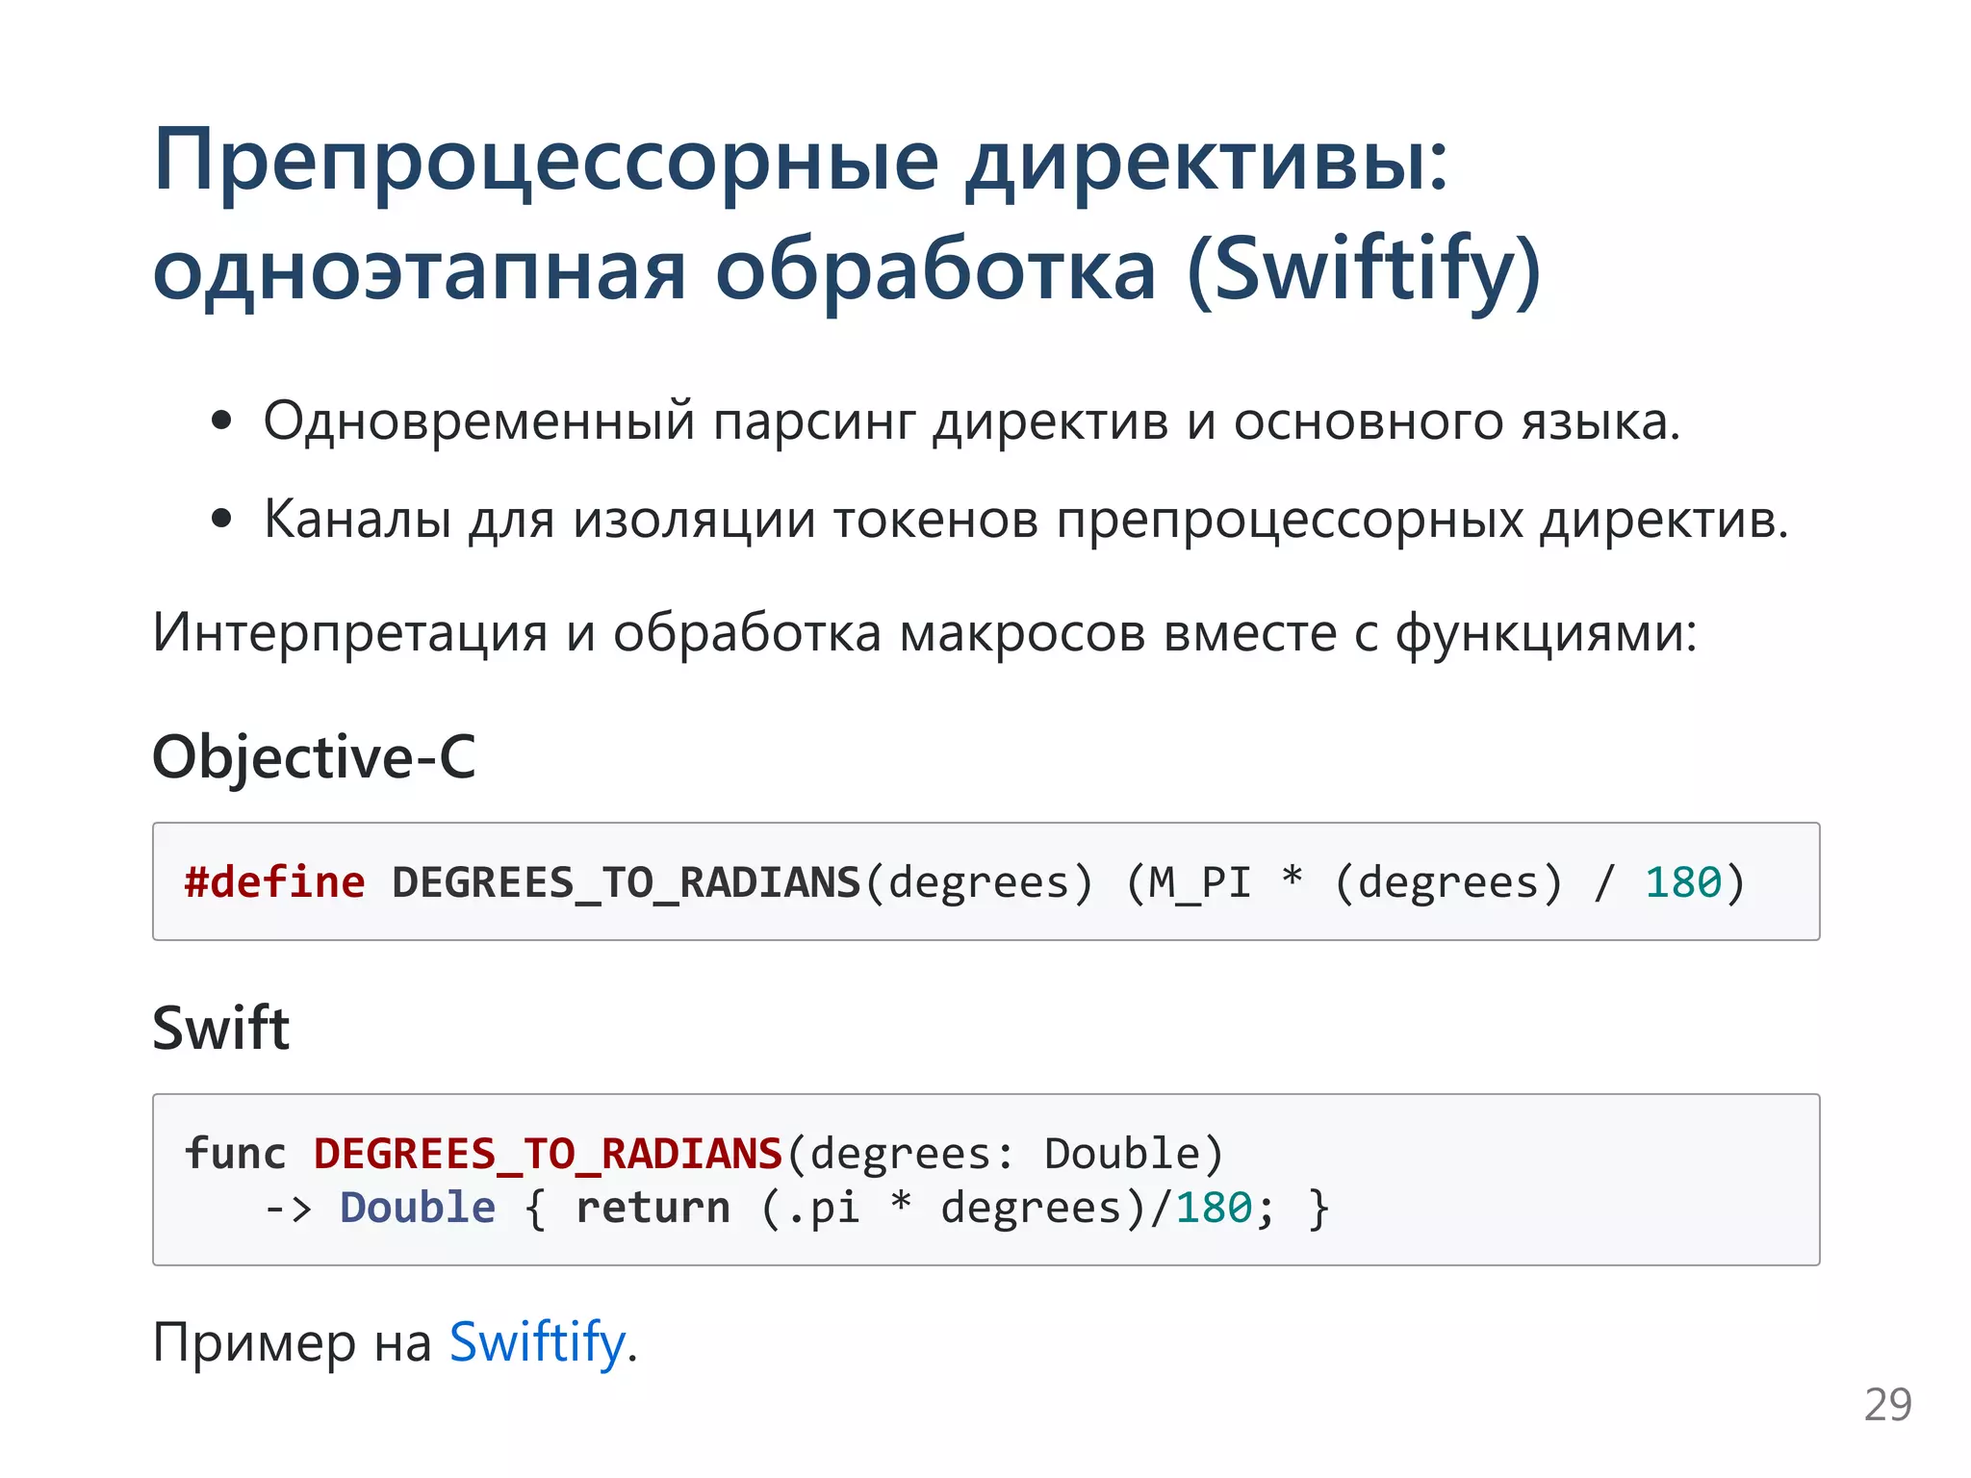
Task: Open the Swiftify link
Action: click(537, 1342)
